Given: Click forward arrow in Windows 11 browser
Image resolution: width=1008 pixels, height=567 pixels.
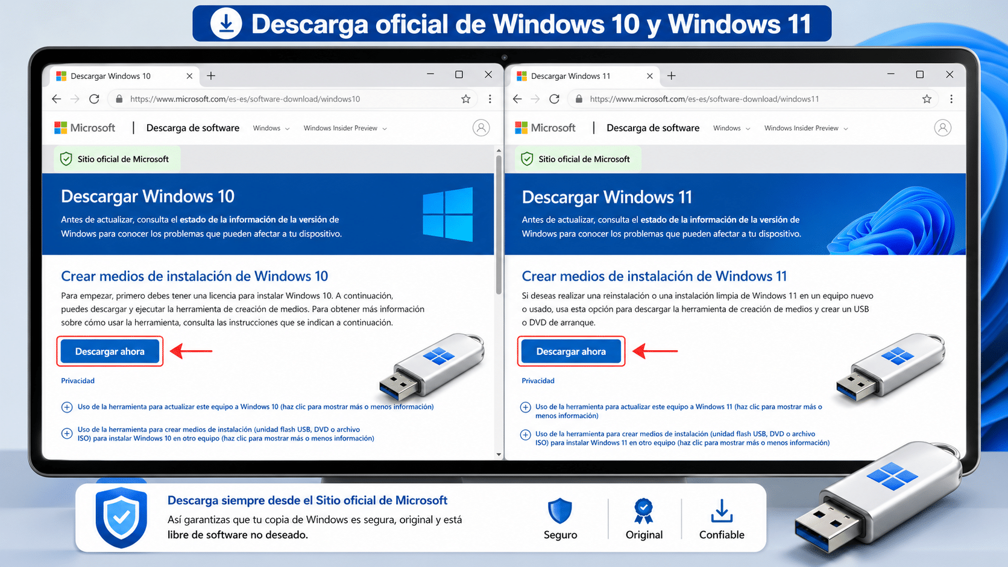Looking at the screenshot, I should click(535, 99).
